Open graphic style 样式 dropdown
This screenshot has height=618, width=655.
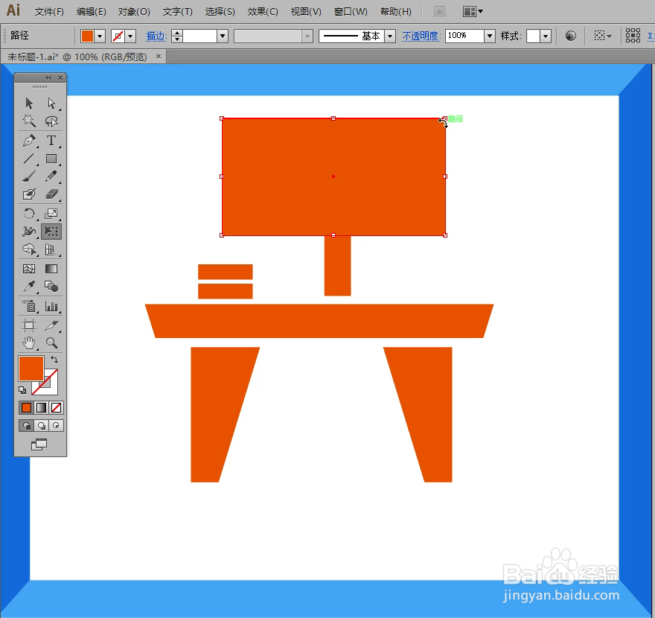pos(546,36)
